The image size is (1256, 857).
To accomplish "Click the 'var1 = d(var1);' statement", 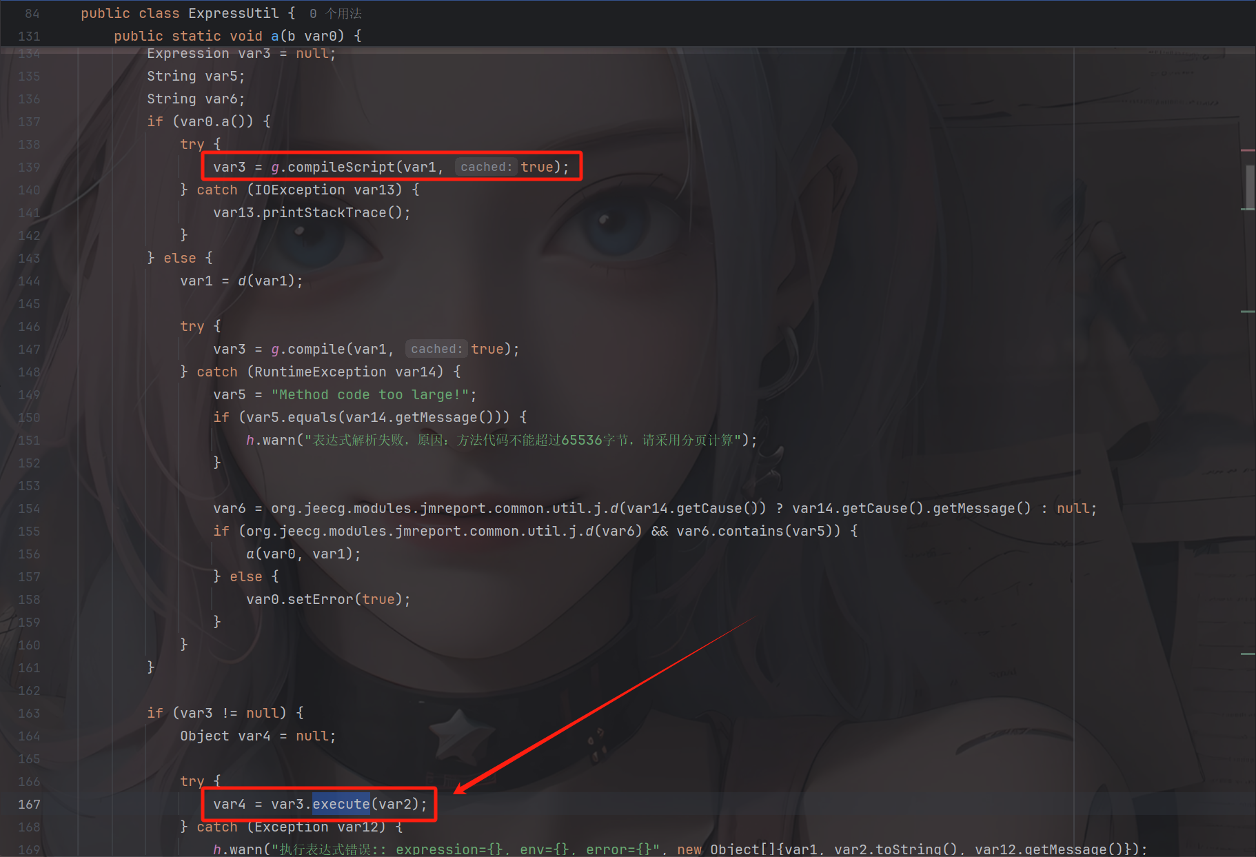I will tap(241, 281).
